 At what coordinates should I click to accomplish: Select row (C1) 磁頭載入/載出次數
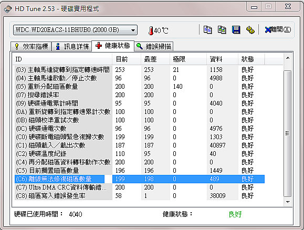140,145
